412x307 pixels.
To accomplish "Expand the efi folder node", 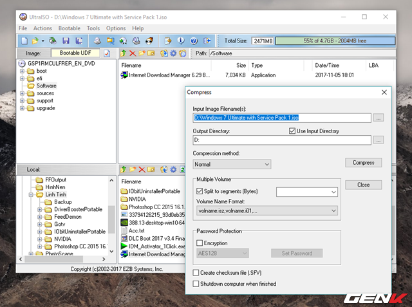I will pos(23,79).
